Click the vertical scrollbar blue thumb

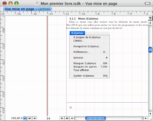click(x=150, y=50)
